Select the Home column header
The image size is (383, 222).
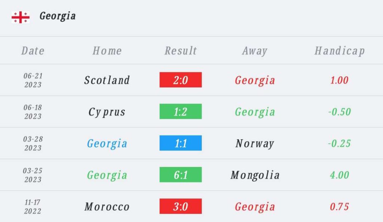point(107,51)
